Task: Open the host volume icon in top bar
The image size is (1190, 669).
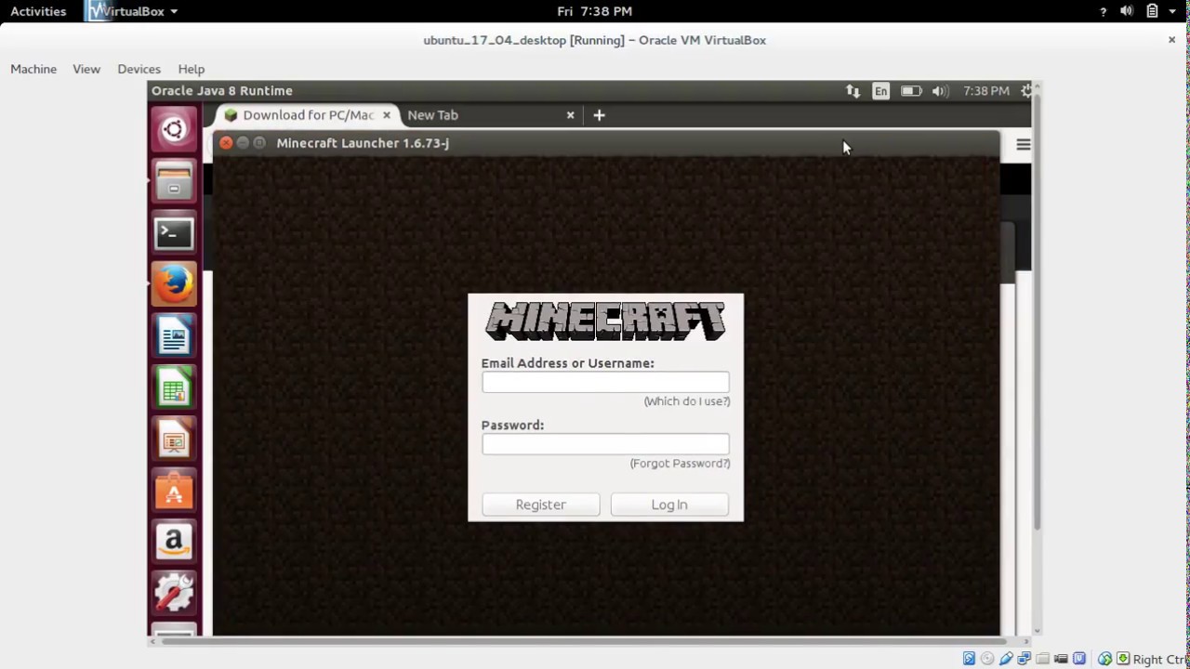Action: 1127,11
